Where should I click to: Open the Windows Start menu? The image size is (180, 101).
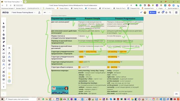click(2, 99)
